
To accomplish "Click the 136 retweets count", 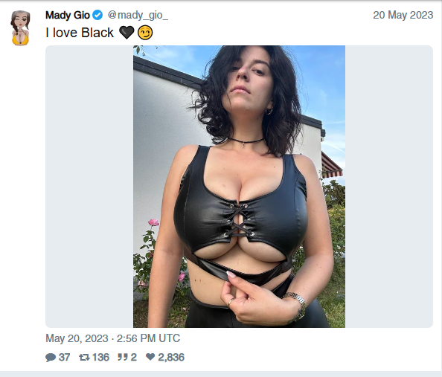I will point(100,357).
